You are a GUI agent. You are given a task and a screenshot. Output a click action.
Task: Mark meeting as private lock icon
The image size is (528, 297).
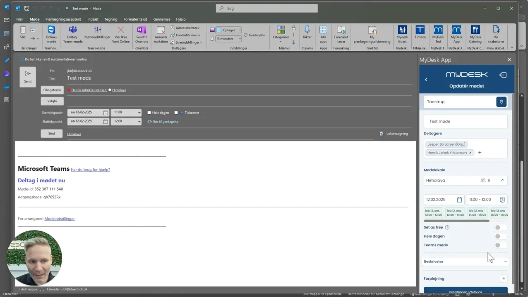[293, 28]
